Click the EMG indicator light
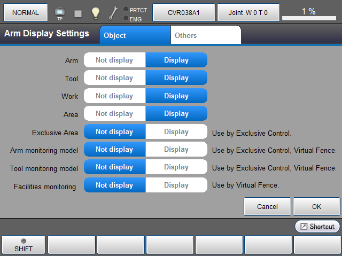The height and width of the screenshot is (256, 342). pos(126,18)
